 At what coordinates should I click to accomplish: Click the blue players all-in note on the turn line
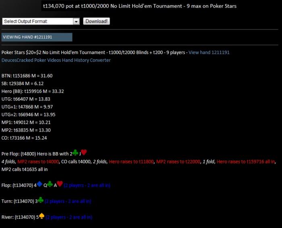(x=68, y=201)
